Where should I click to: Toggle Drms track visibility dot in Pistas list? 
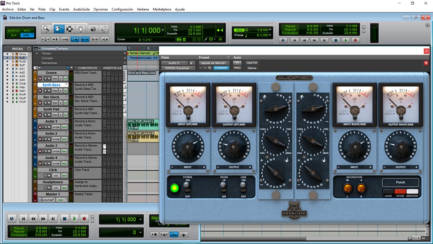pyautogui.click(x=6, y=54)
